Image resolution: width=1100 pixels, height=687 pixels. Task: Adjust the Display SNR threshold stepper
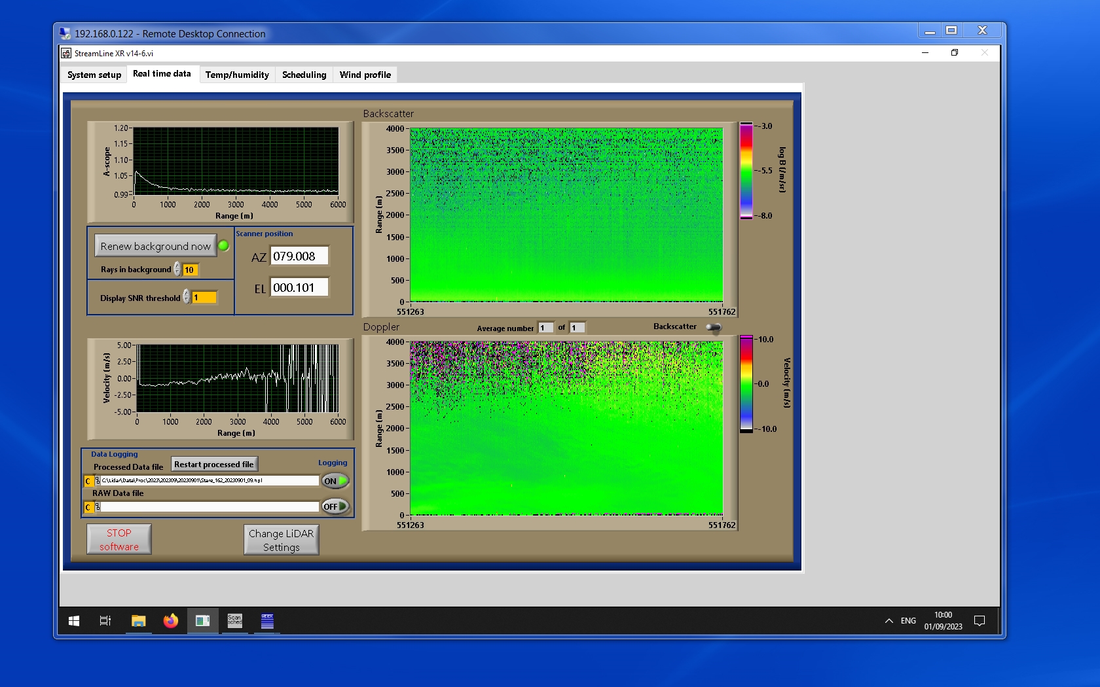187,297
